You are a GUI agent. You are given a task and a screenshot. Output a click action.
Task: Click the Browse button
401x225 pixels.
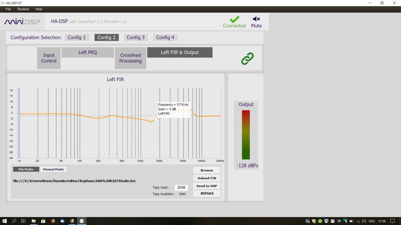(207, 170)
